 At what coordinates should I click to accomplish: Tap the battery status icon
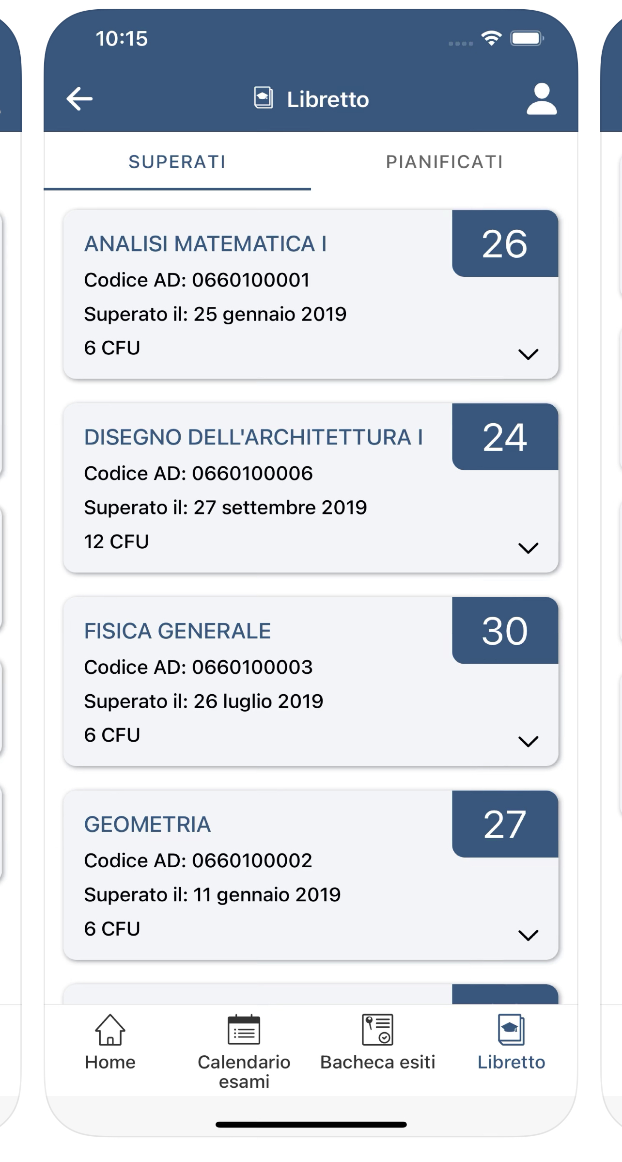click(x=527, y=38)
